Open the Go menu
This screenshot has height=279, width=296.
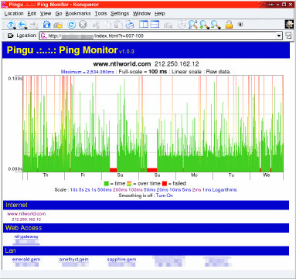pyautogui.click(x=59, y=14)
